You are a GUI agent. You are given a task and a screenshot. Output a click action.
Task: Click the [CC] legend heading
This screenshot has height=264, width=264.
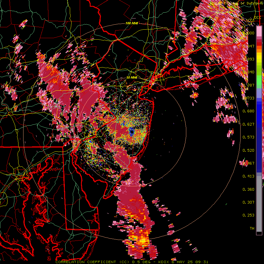coord(250,20)
